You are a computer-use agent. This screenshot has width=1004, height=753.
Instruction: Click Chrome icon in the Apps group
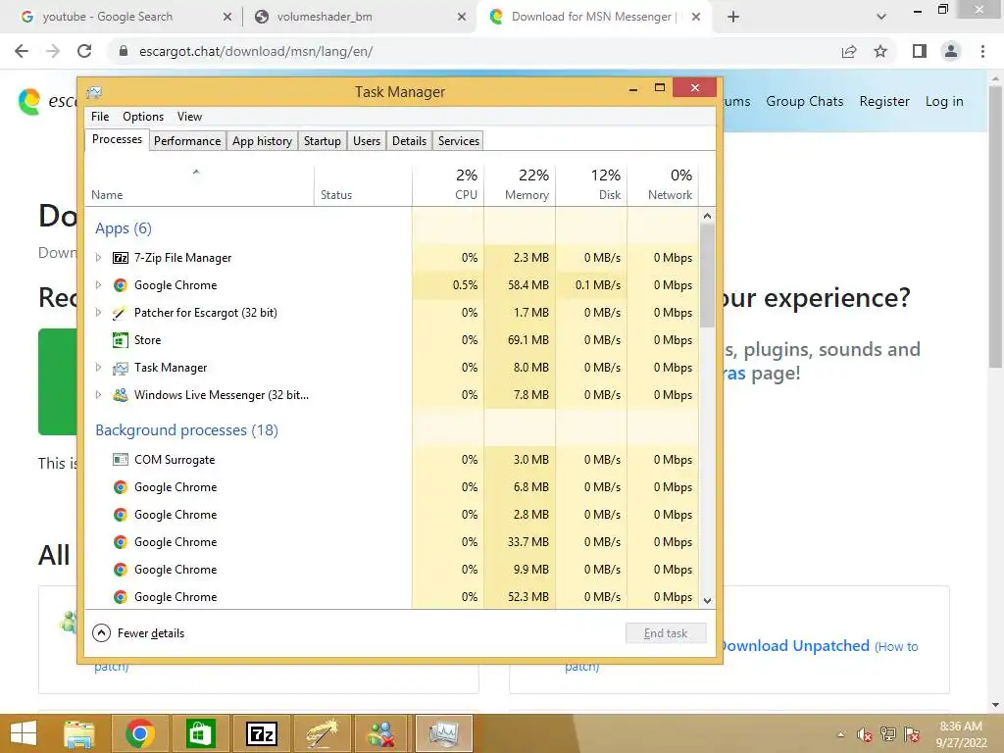[x=120, y=285]
